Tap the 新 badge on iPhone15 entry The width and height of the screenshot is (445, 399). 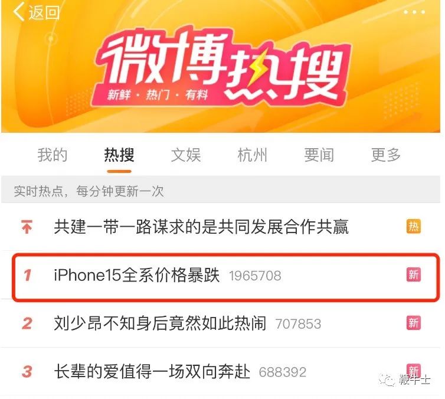[414, 274]
